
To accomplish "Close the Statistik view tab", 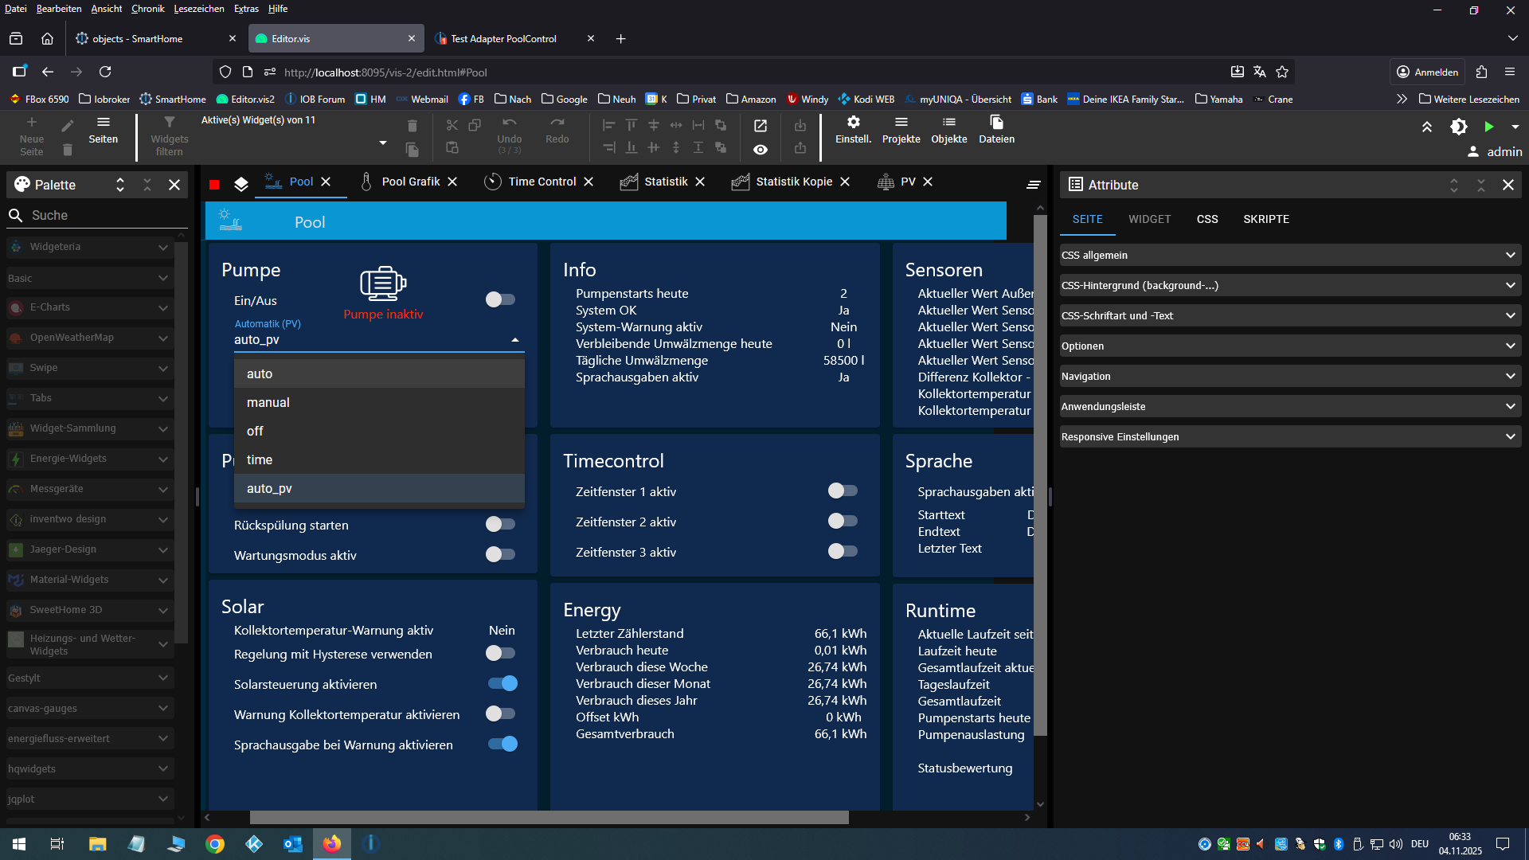I will pyautogui.click(x=700, y=182).
